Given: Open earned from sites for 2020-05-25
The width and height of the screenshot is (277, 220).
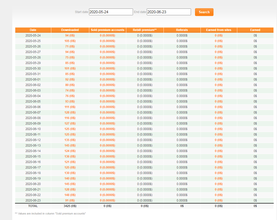Looking at the screenshot, I should point(219,41).
